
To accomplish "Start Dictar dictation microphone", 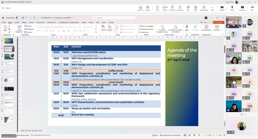I will [187, 28].
